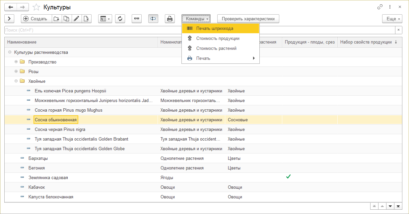
Task: Collapse the Хвойные folder
Action: pyautogui.click(x=16, y=81)
